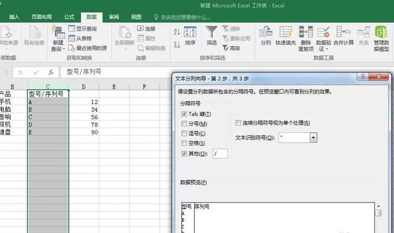Click the formula bar confirm checkmark

pyautogui.click(x=36, y=73)
